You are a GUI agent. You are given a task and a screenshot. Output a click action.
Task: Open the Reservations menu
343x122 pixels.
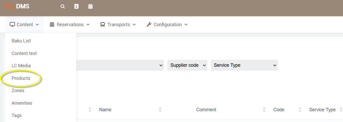[x=70, y=25]
